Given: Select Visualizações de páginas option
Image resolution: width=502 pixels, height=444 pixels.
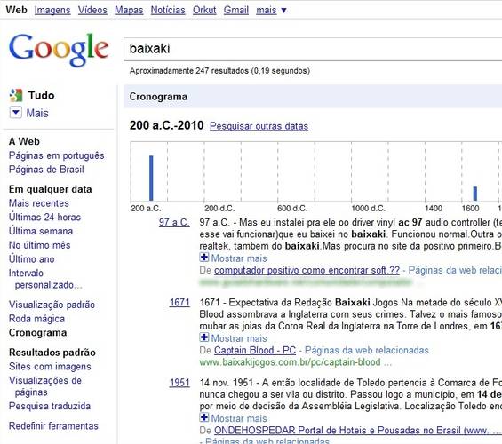Looking at the screenshot, I should click(44, 386).
